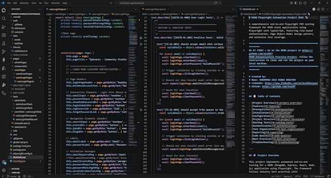Toggle the bottom panel layout button
Viewport: 331px width, 178px height.
click(x=300, y=3)
